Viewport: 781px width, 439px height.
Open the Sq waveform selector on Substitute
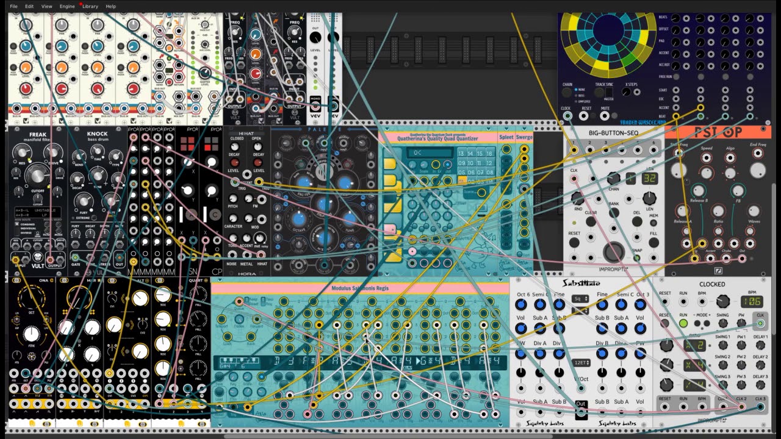pos(580,299)
